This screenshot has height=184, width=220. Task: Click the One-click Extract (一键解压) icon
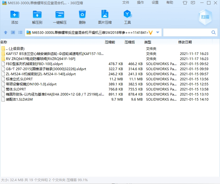coord(60,14)
